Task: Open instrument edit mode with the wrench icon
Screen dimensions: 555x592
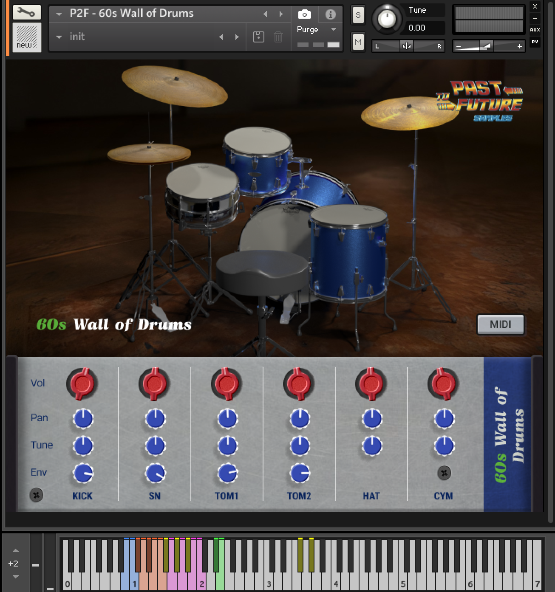Action: pyautogui.click(x=26, y=12)
